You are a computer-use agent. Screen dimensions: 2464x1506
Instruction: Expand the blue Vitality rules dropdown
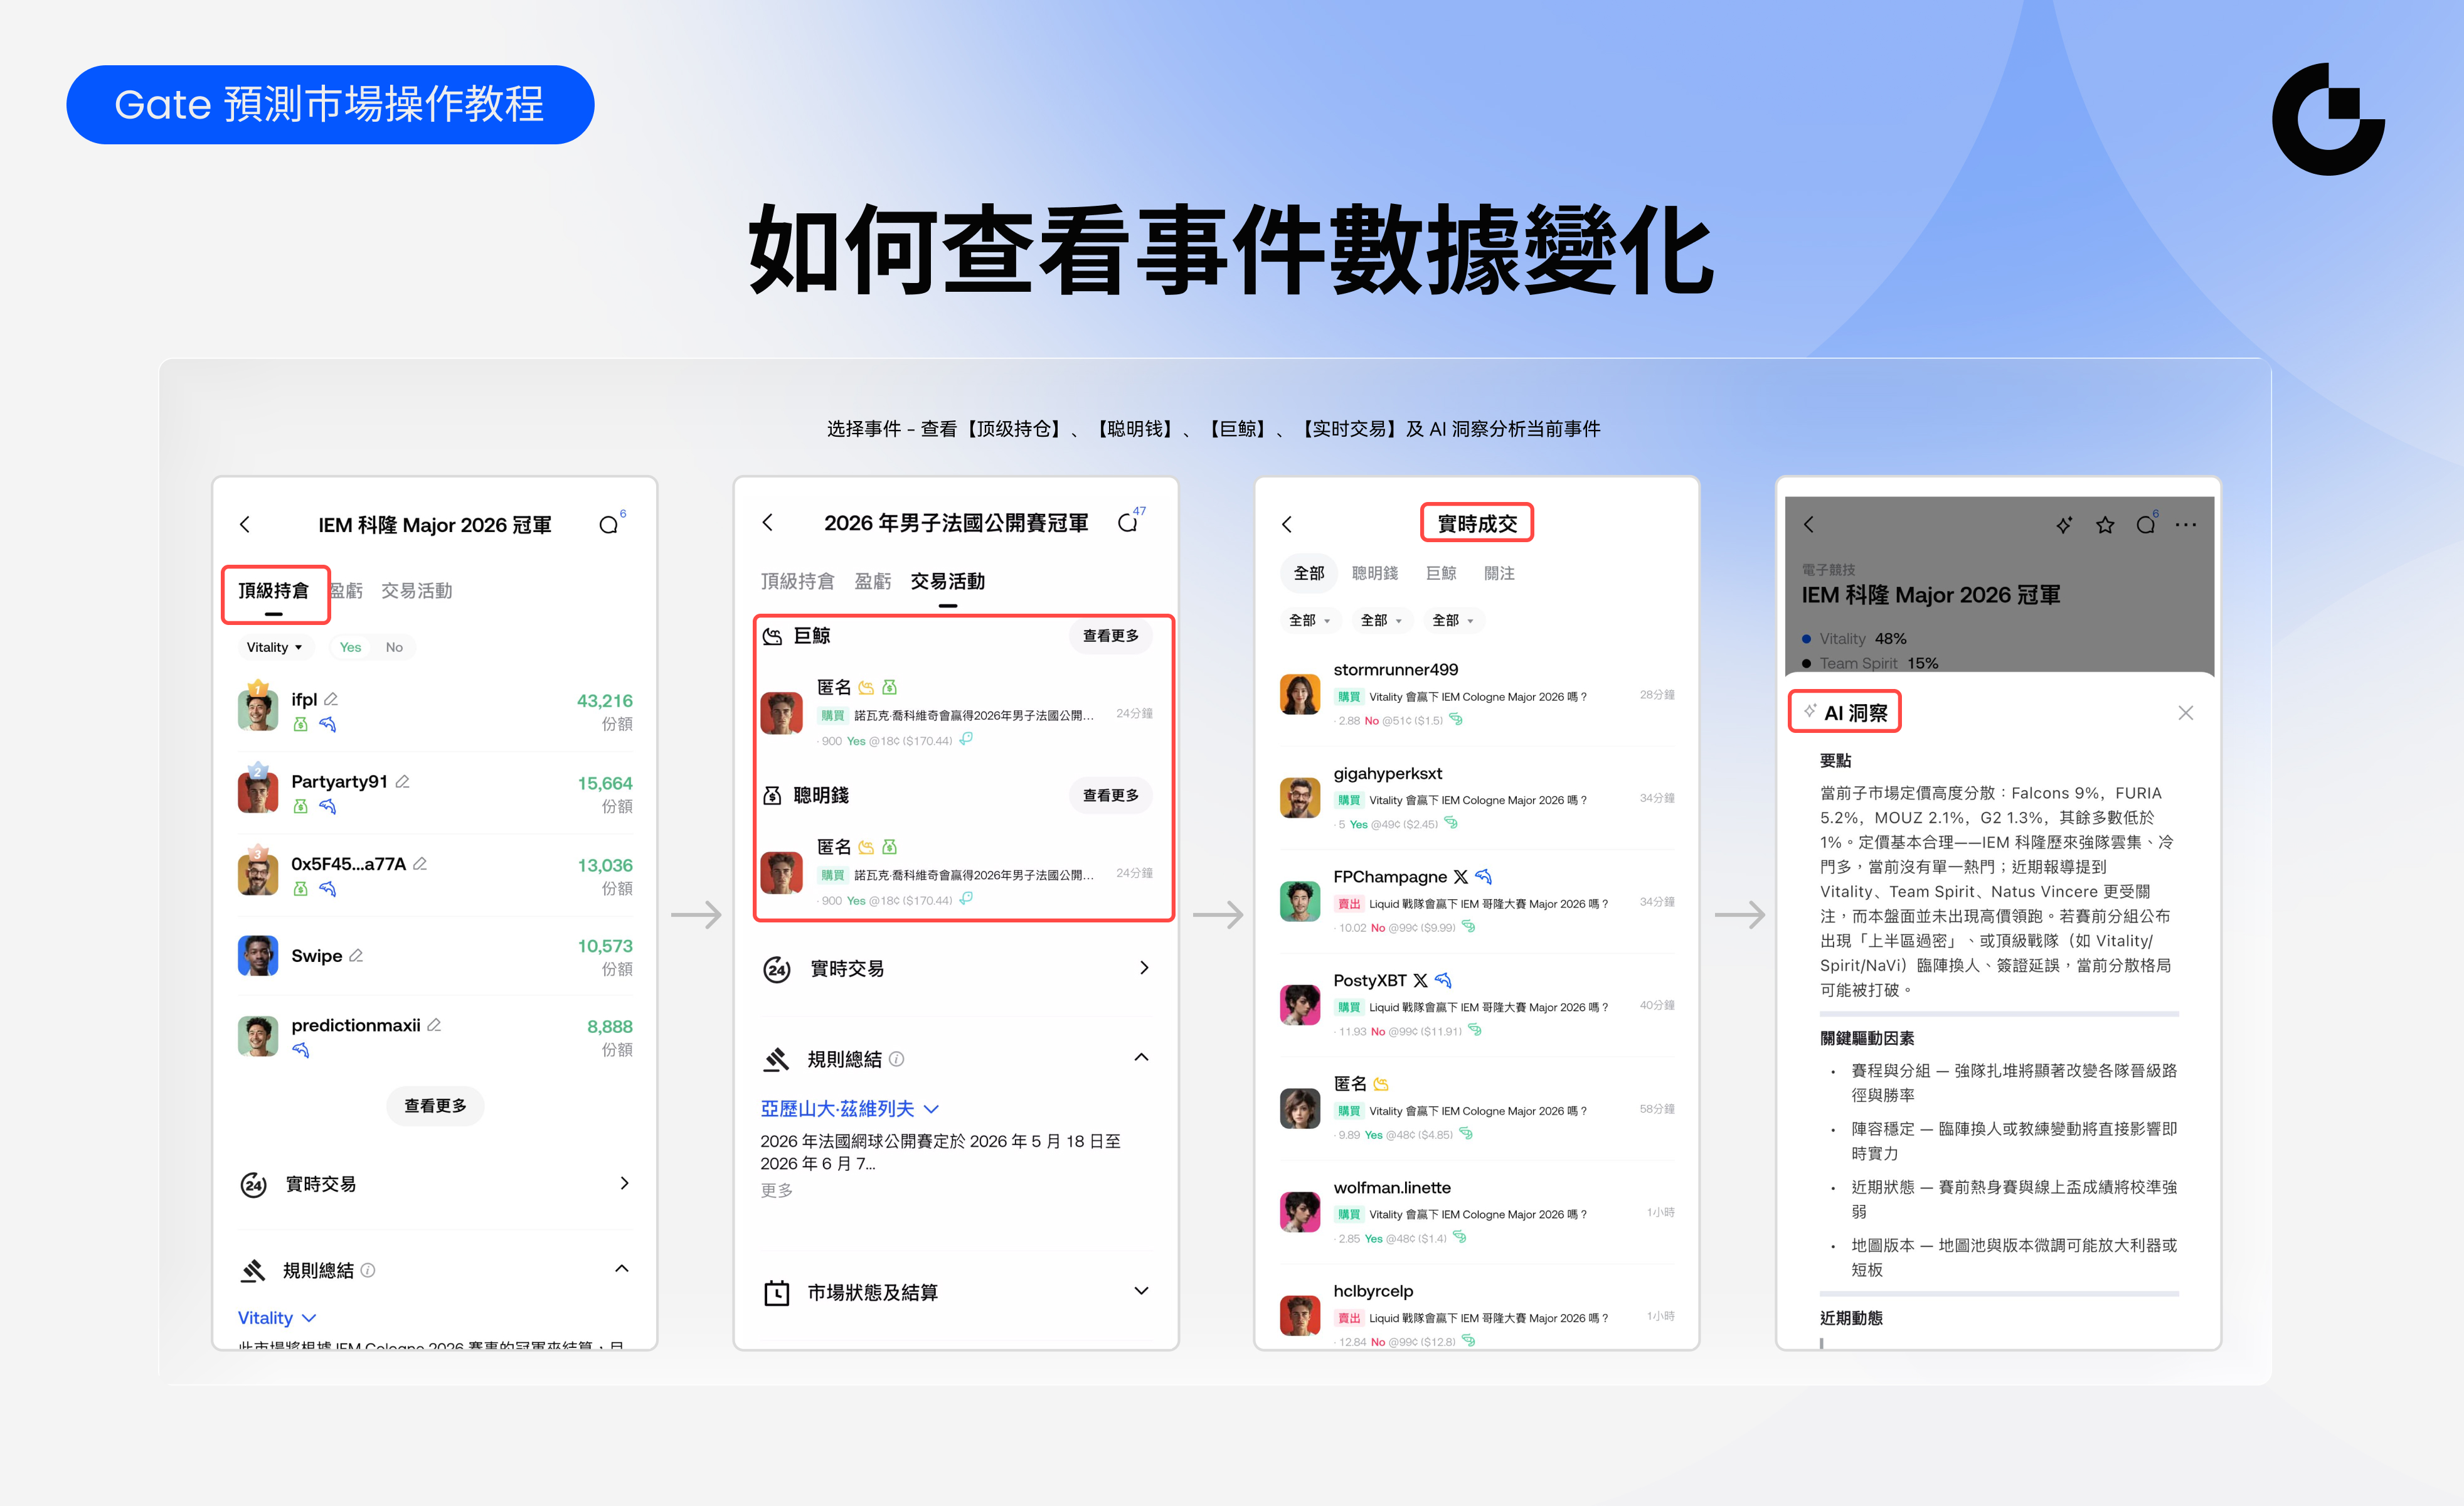click(x=277, y=1318)
